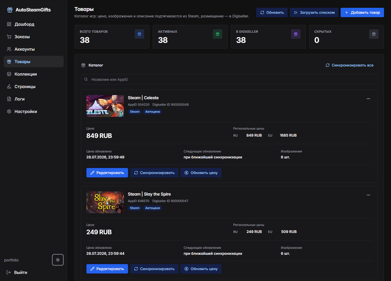
Task: Click the Коллекции layers icon
Action: coord(9,74)
